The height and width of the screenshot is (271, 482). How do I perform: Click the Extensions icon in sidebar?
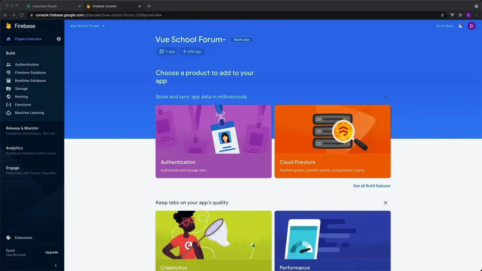9,238
